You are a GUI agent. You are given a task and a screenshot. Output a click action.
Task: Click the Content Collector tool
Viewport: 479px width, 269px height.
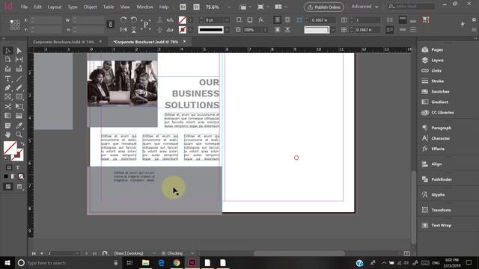tap(8, 69)
